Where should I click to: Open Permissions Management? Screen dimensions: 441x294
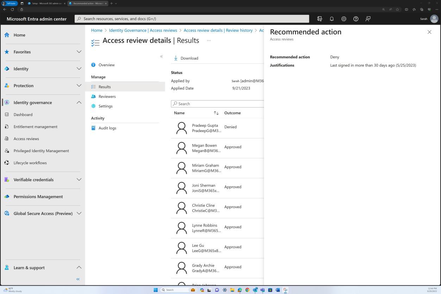[x=38, y=196]
